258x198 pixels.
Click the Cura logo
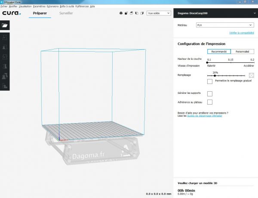click(12, 13)
